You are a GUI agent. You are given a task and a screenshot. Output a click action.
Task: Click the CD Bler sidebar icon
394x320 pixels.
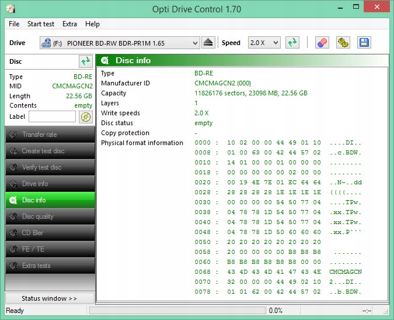[x=13, y=233]
